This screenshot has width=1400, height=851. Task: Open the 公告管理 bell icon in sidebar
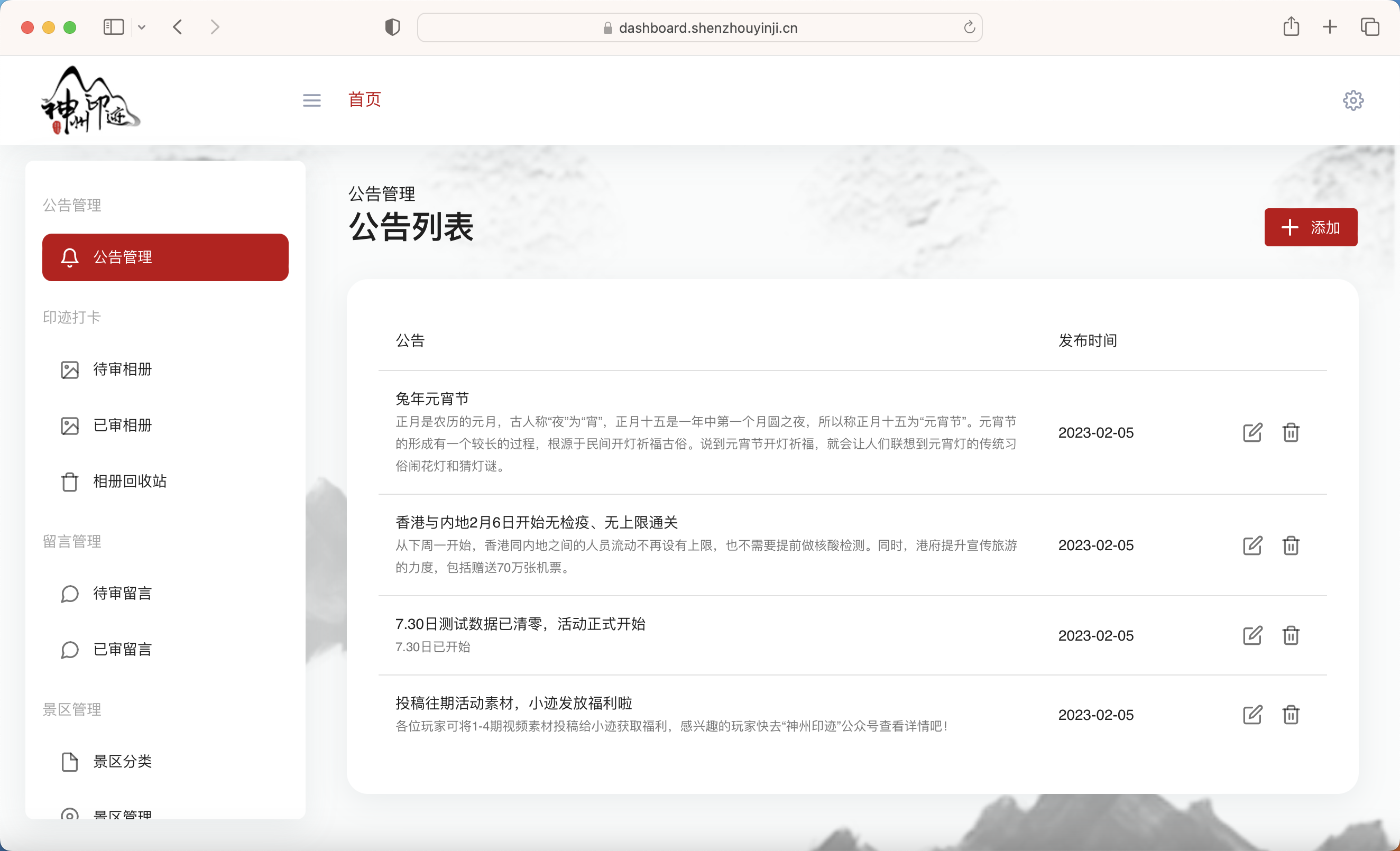[69, 257]
